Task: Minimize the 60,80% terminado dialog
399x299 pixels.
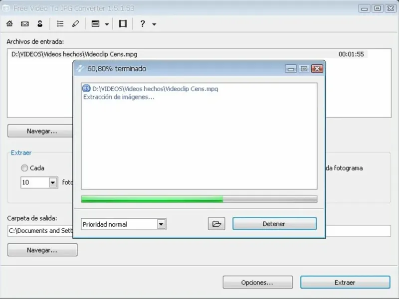Action: tap(291, 69)
